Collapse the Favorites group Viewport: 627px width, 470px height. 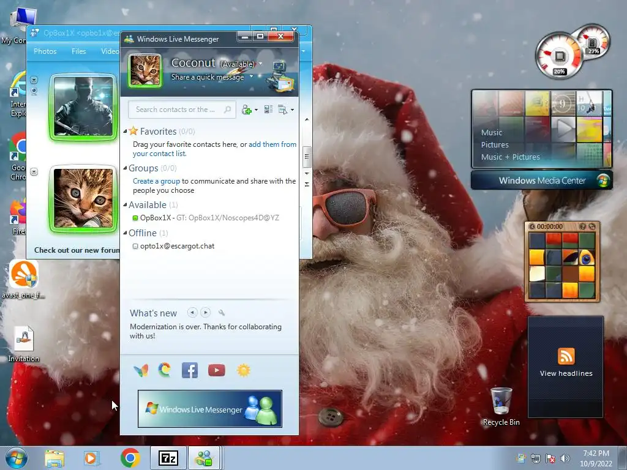(x=125, y=131)
